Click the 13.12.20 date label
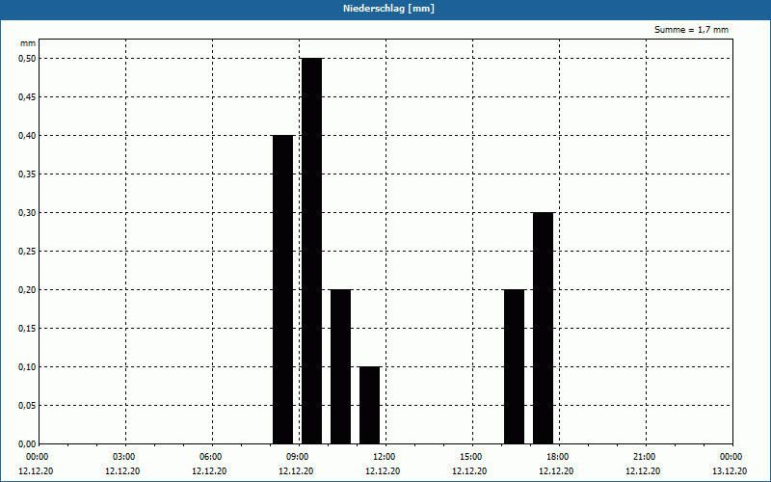 click(x=730, y=471)
